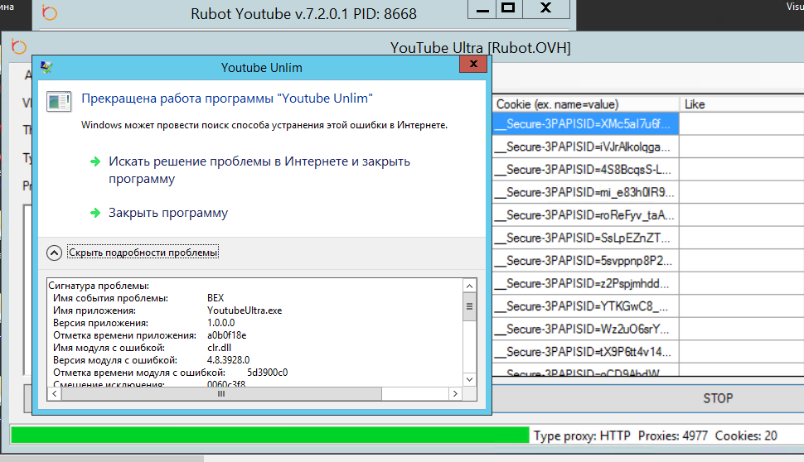Click the YouTube Ultra window logo icon

(19, 47)
